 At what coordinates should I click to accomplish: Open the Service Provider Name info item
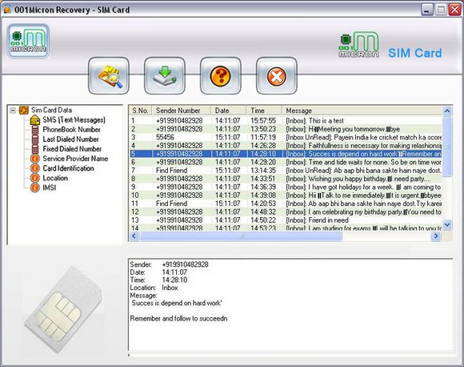tap(75, 159)
